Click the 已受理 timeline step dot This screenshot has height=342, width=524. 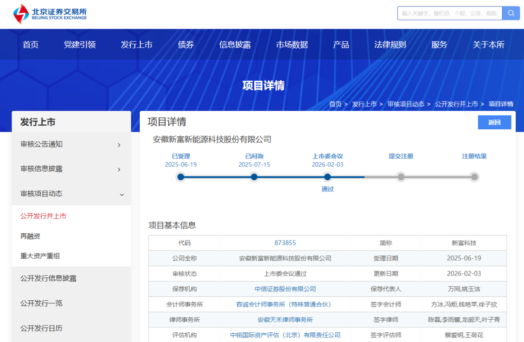click(x=181, y=177)
